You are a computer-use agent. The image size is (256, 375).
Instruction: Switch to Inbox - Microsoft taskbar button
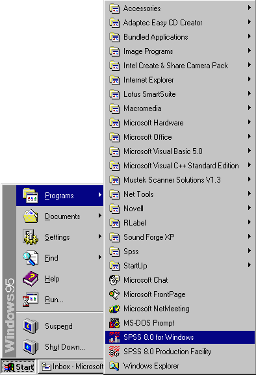click(71, 367)
